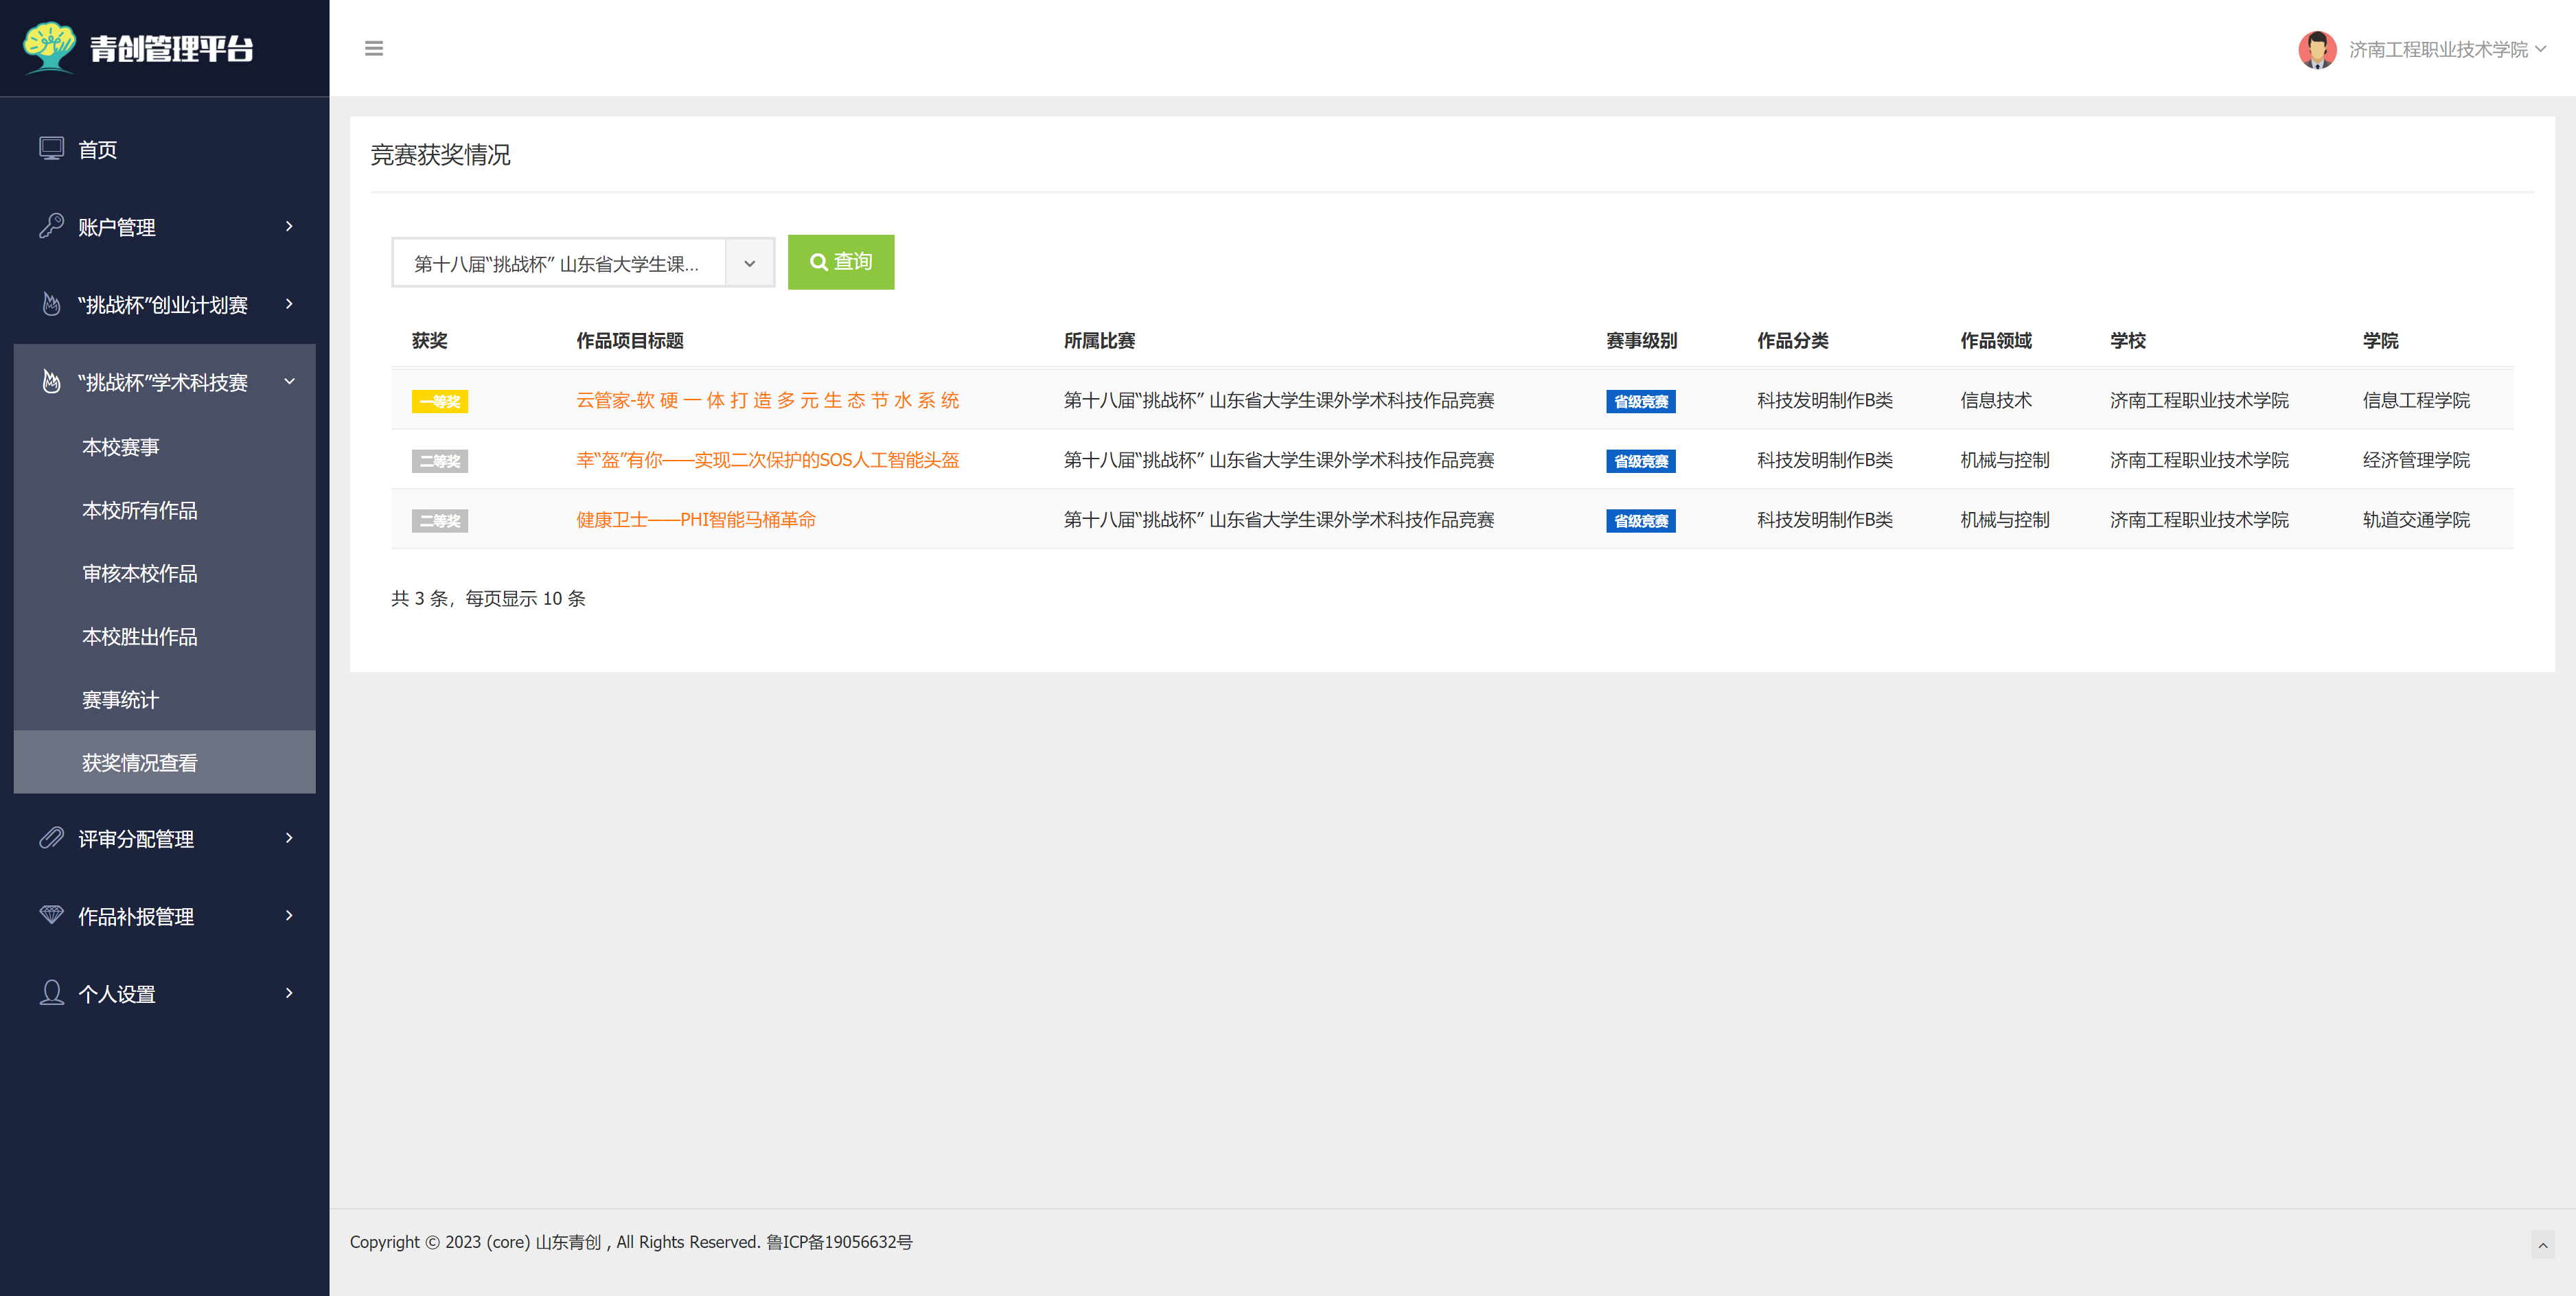This screenshot has width=2576, height=1296.
Task: Open the 幸"盔"有你 SOS人工智能头盔 link
Action: coord(767,460)
